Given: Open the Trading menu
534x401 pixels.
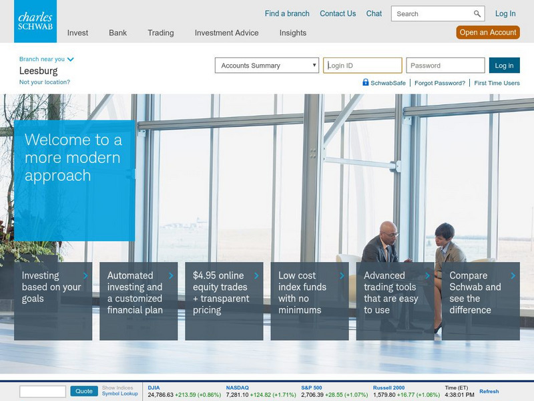Looking at the screenshot, I should click(x=161, y=33).
